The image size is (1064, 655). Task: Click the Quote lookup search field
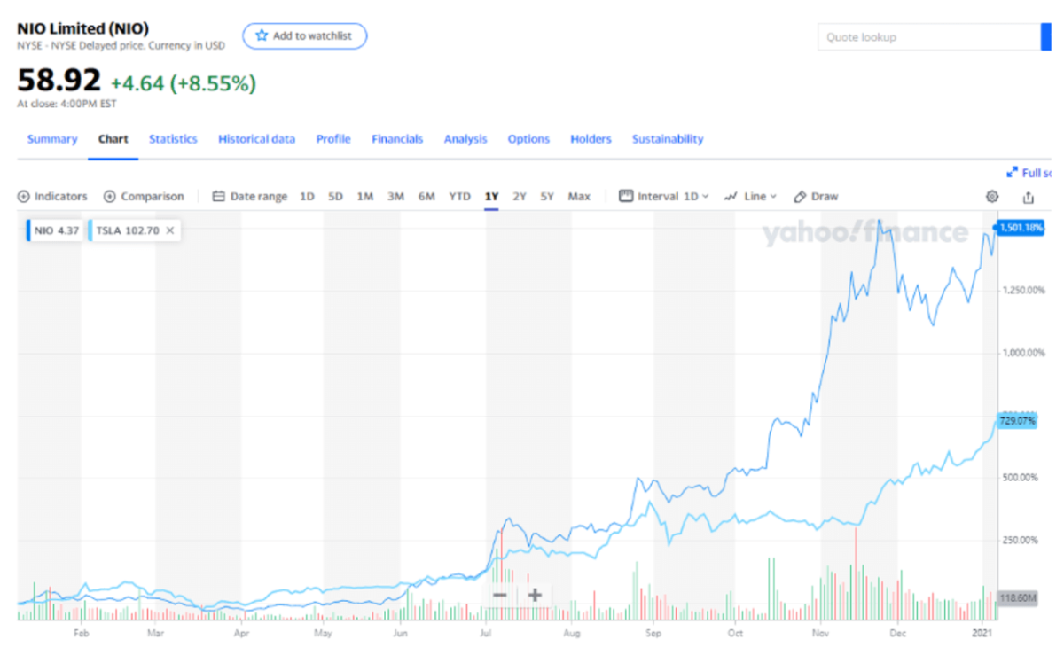coord(928,37)
